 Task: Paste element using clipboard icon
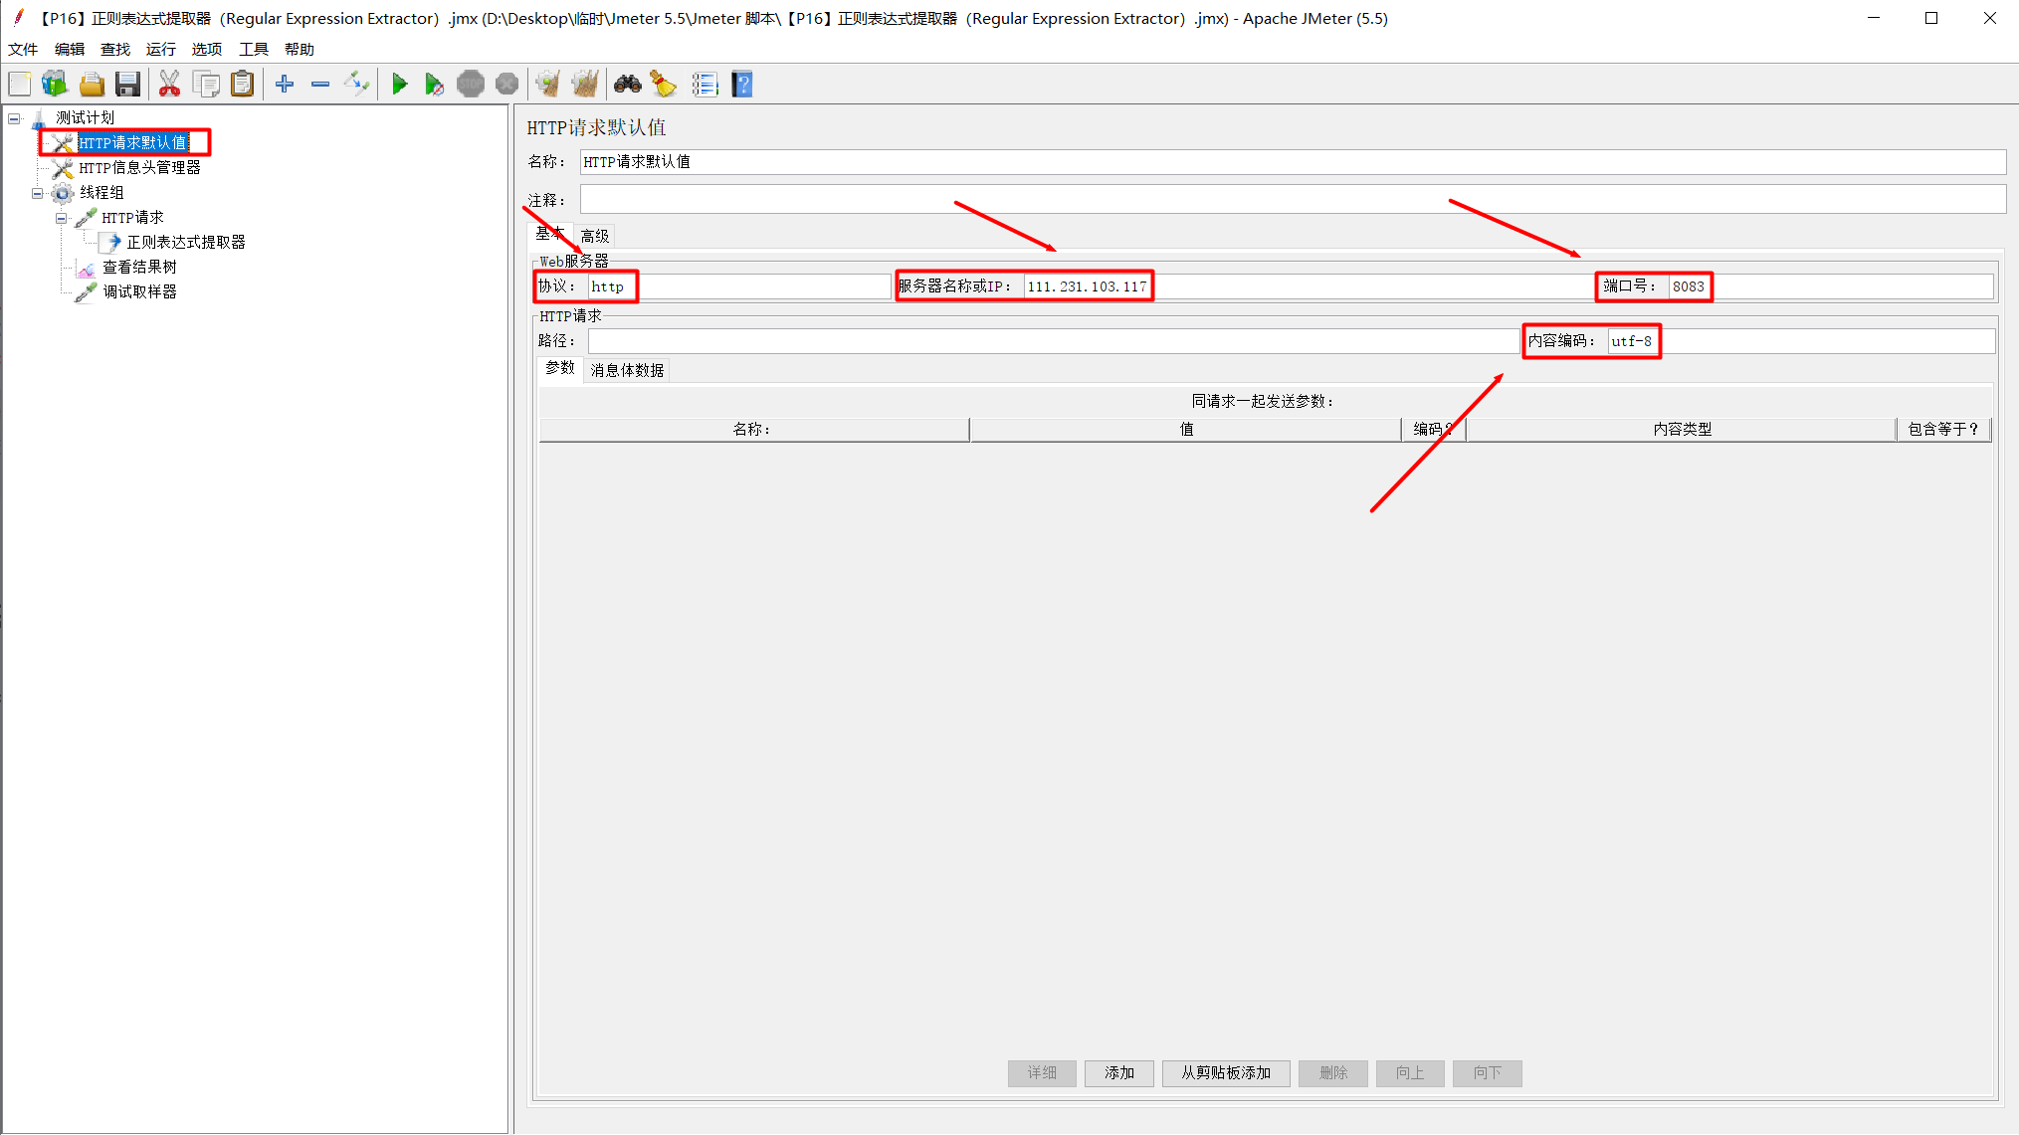(243, 85)
